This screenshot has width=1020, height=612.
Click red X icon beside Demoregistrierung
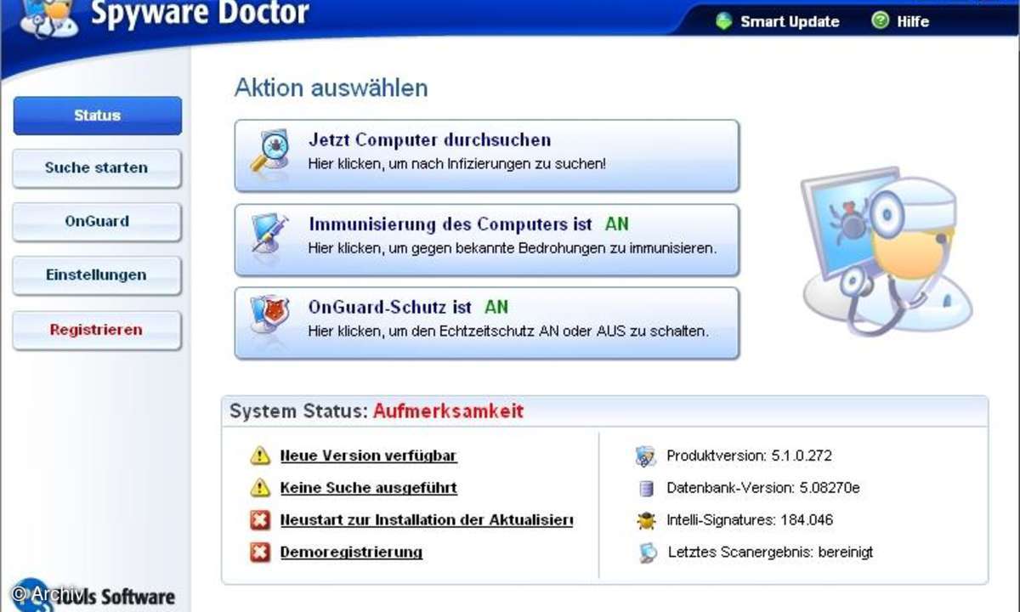tap(260, 552)
